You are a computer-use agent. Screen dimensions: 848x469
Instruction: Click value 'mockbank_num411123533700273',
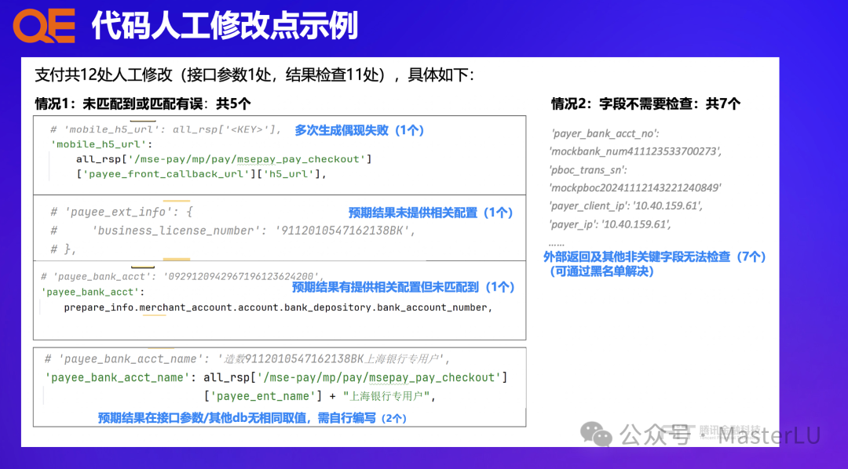(635, 151)
